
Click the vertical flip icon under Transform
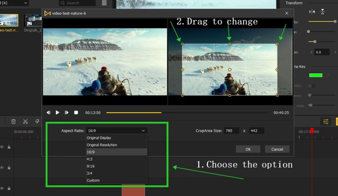pyautogui.click(x=322, y=11)
